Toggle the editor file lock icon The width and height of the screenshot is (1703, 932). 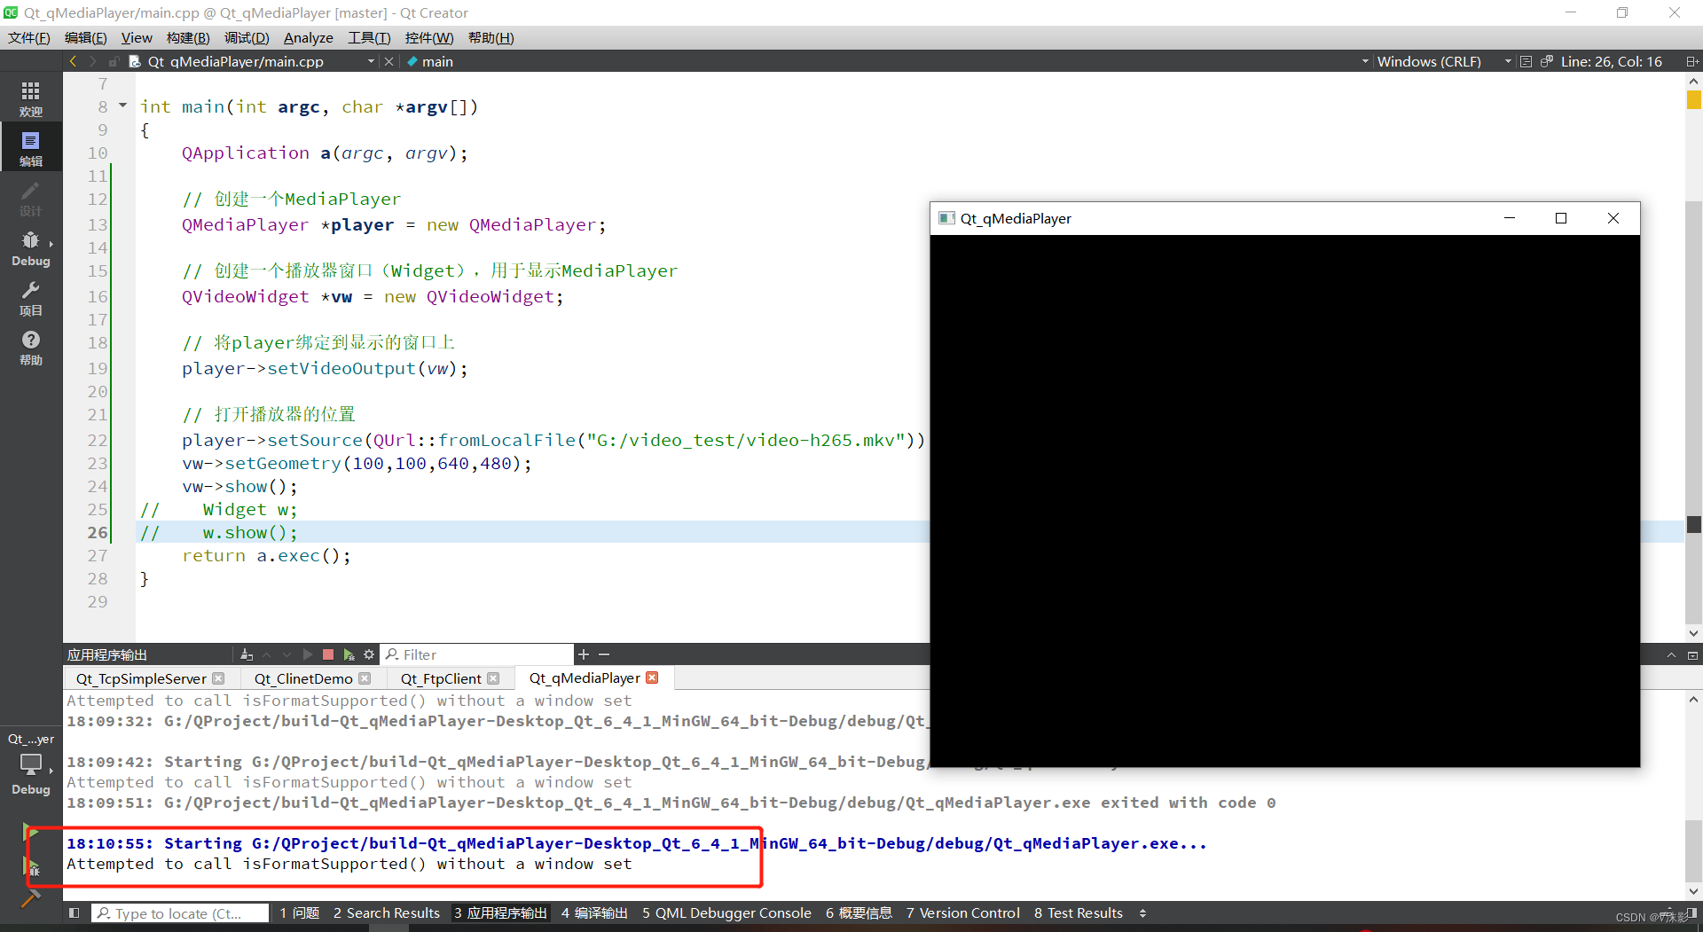(x=114, y=61)
